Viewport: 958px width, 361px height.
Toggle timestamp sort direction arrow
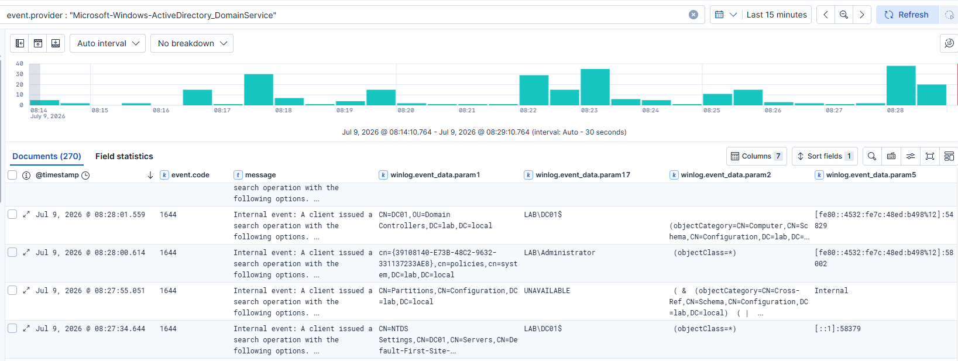pos(150,175)
